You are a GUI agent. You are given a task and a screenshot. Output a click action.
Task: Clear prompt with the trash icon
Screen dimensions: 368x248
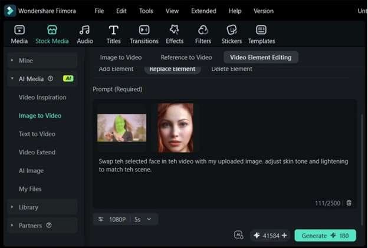349,203
